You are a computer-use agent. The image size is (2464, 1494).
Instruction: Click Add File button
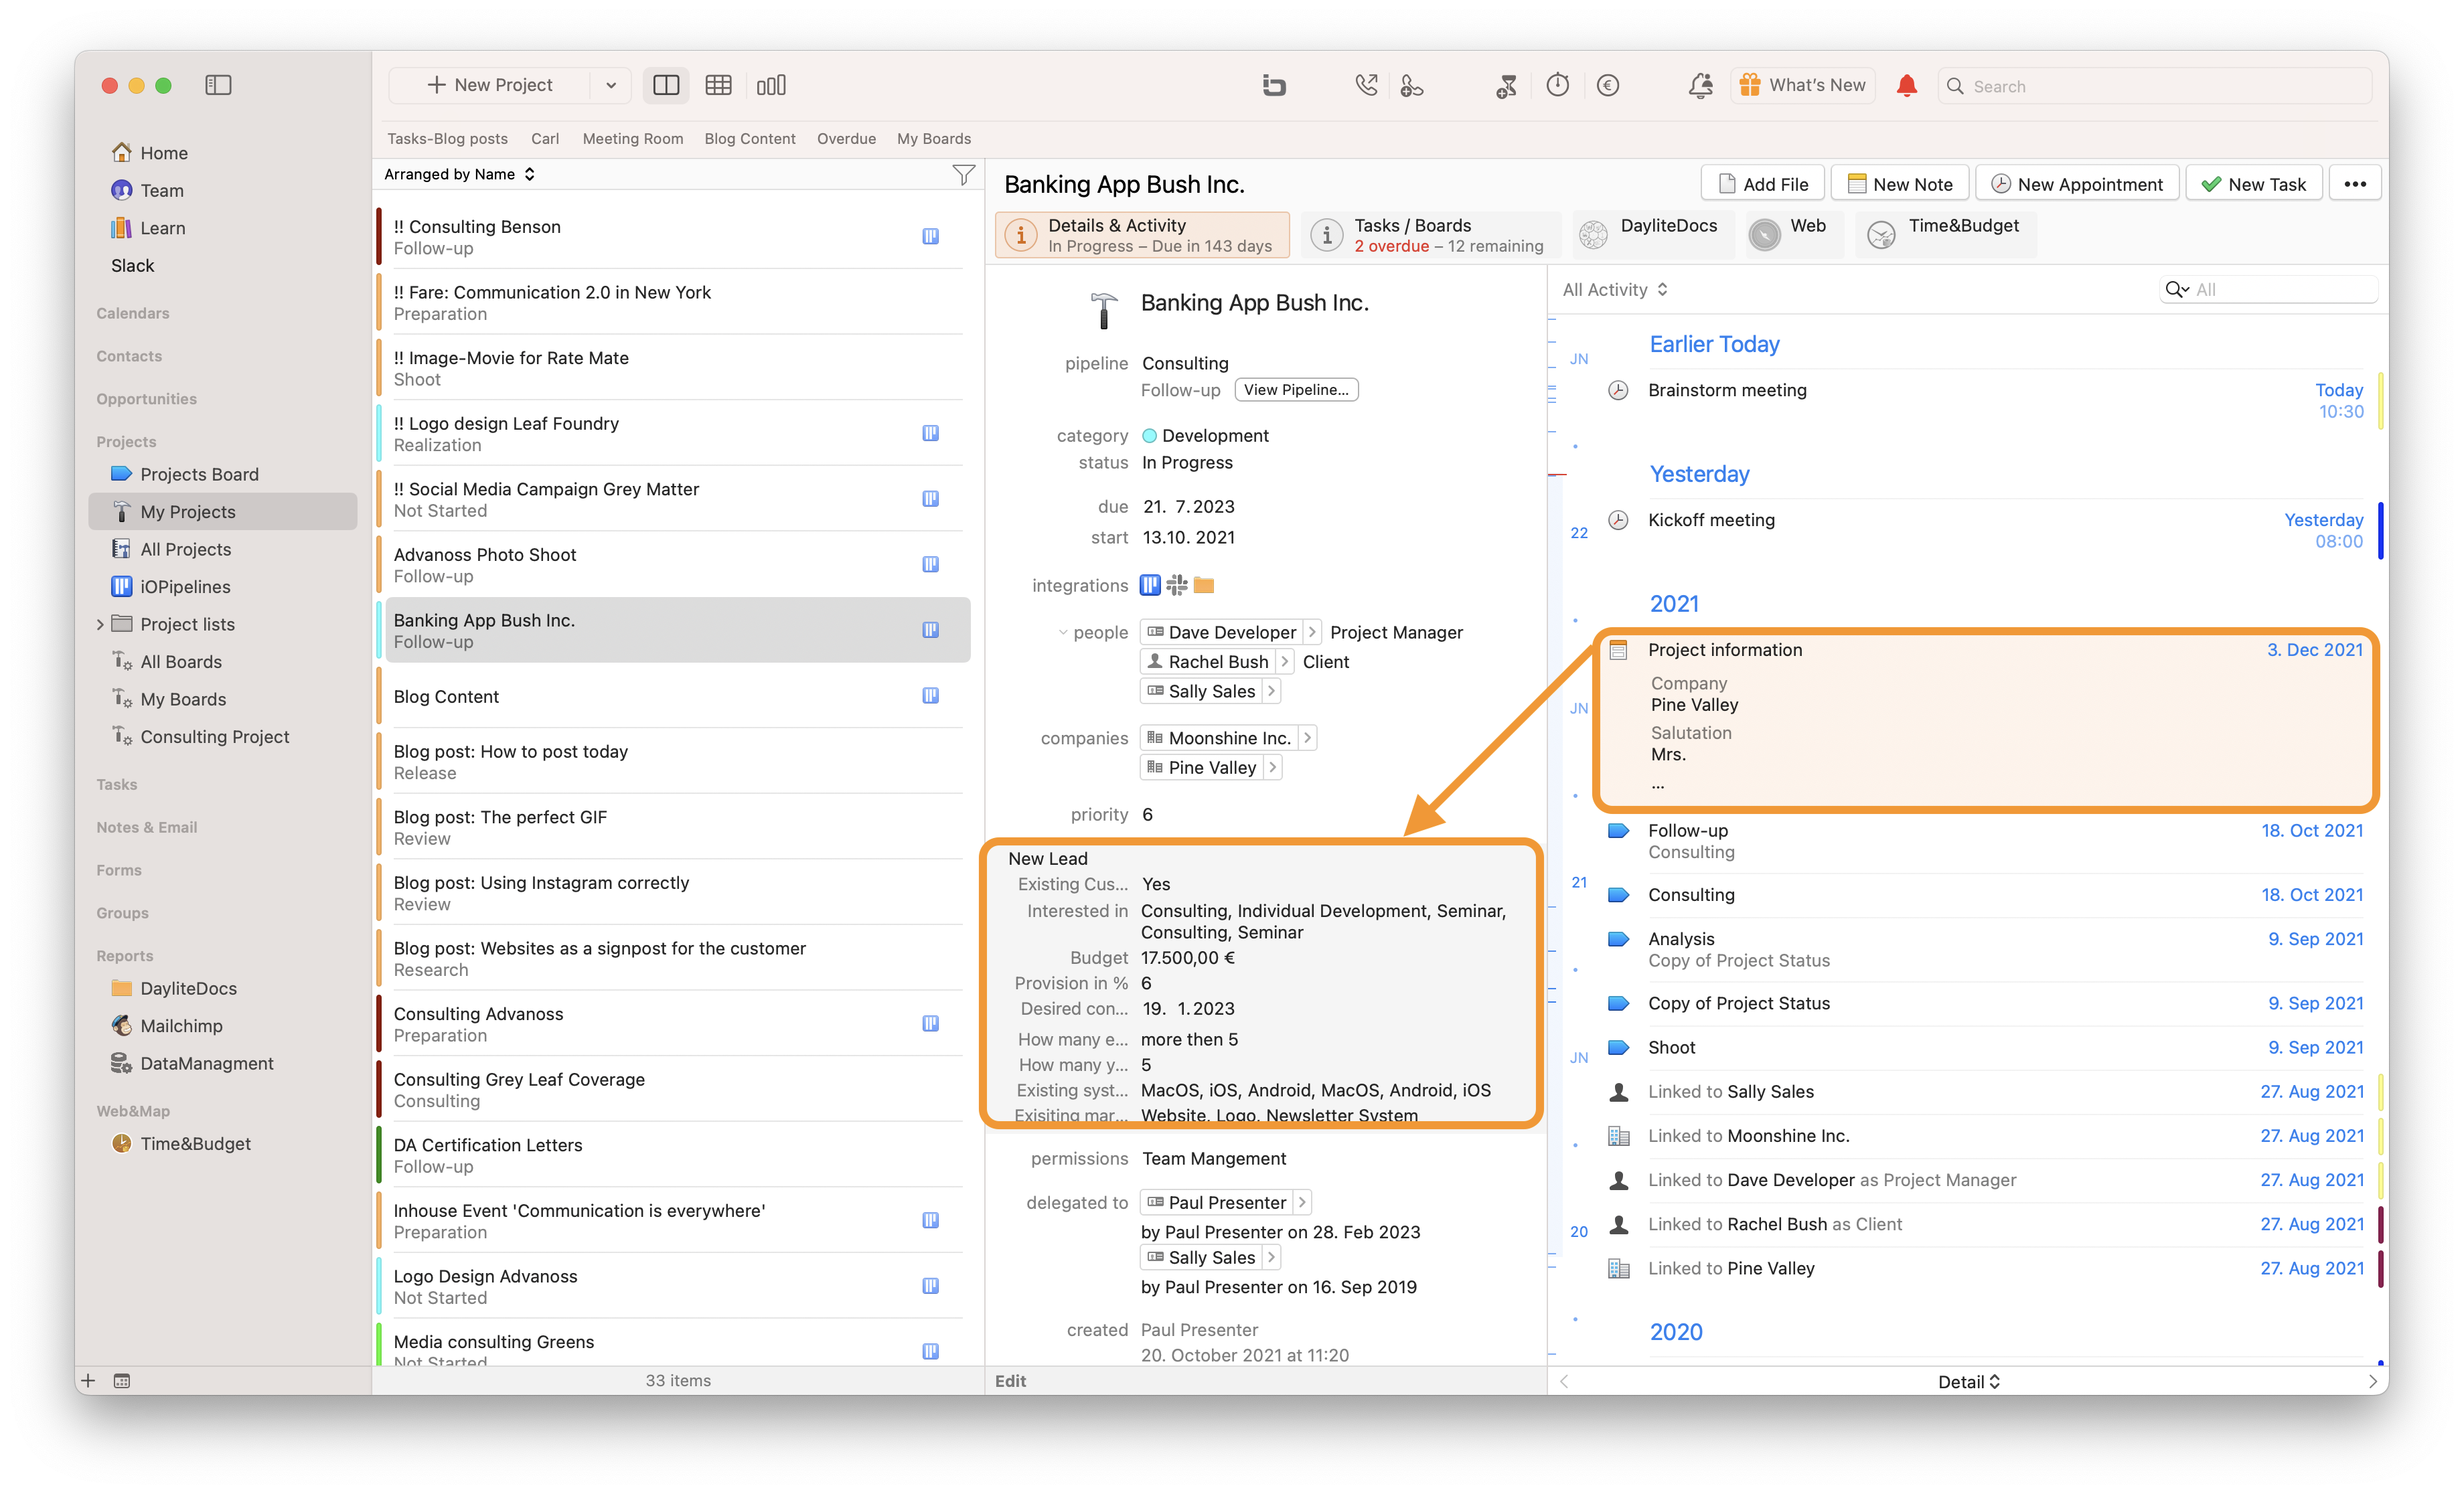(x=1762, y=184)
